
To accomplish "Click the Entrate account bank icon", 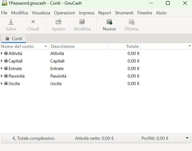I will tap(6, 68).
